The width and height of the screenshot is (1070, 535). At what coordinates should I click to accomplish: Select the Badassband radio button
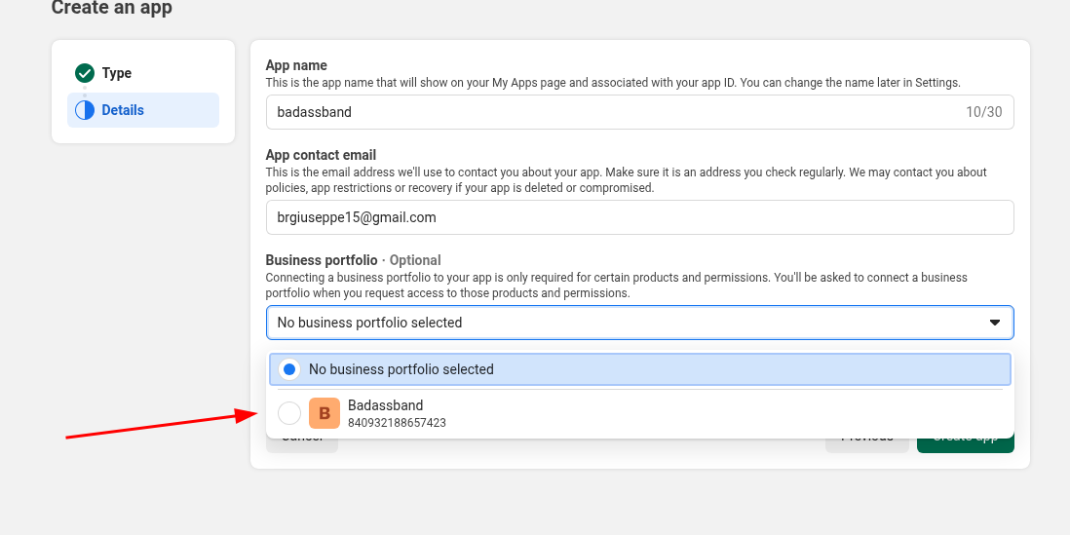click(x=289, y=413)
